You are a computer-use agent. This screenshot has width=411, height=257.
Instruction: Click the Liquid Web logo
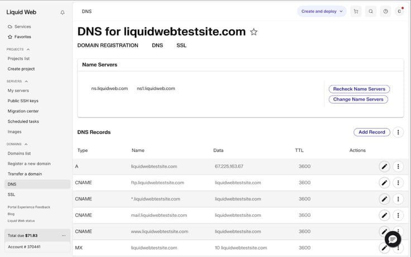(21, 12)
